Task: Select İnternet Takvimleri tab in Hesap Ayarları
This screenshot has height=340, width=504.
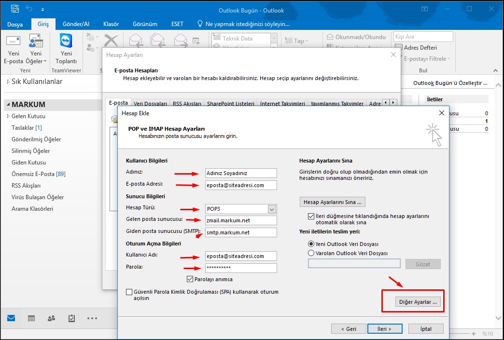Action: pos(282,103)
